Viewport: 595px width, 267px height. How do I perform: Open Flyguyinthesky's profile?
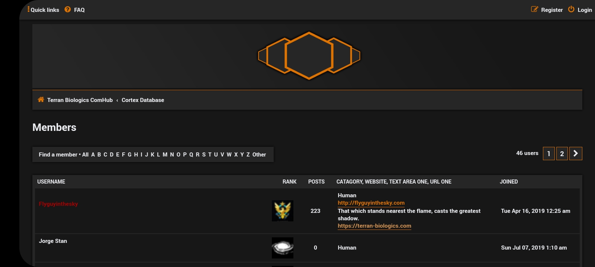tap(58, 204)
